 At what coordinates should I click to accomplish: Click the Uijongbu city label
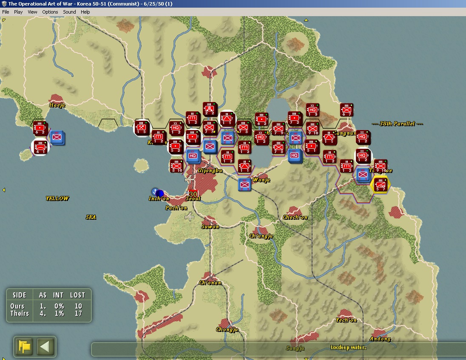click(210, 170)
